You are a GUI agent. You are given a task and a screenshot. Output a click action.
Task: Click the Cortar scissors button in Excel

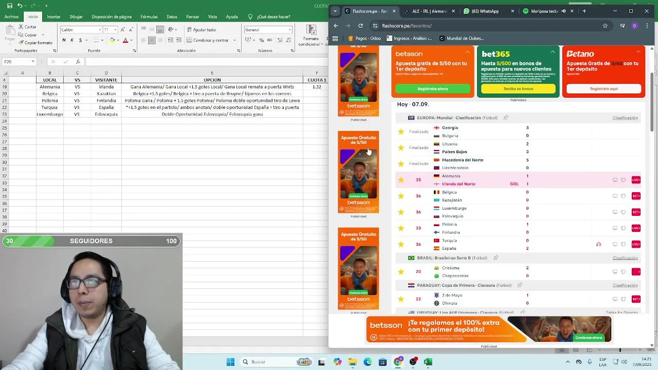click(27, 27)
